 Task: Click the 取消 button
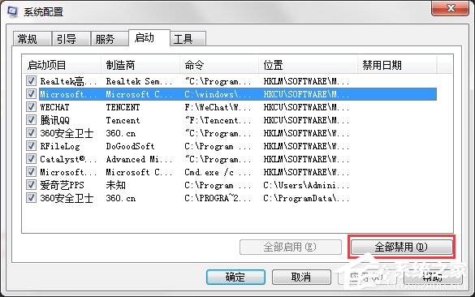pos(301,277)
